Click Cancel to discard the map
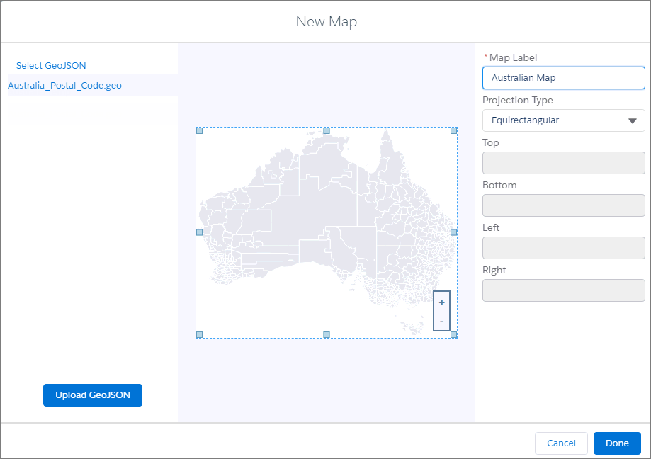Viewport: 651px width, 459px height. coord(561,443)
